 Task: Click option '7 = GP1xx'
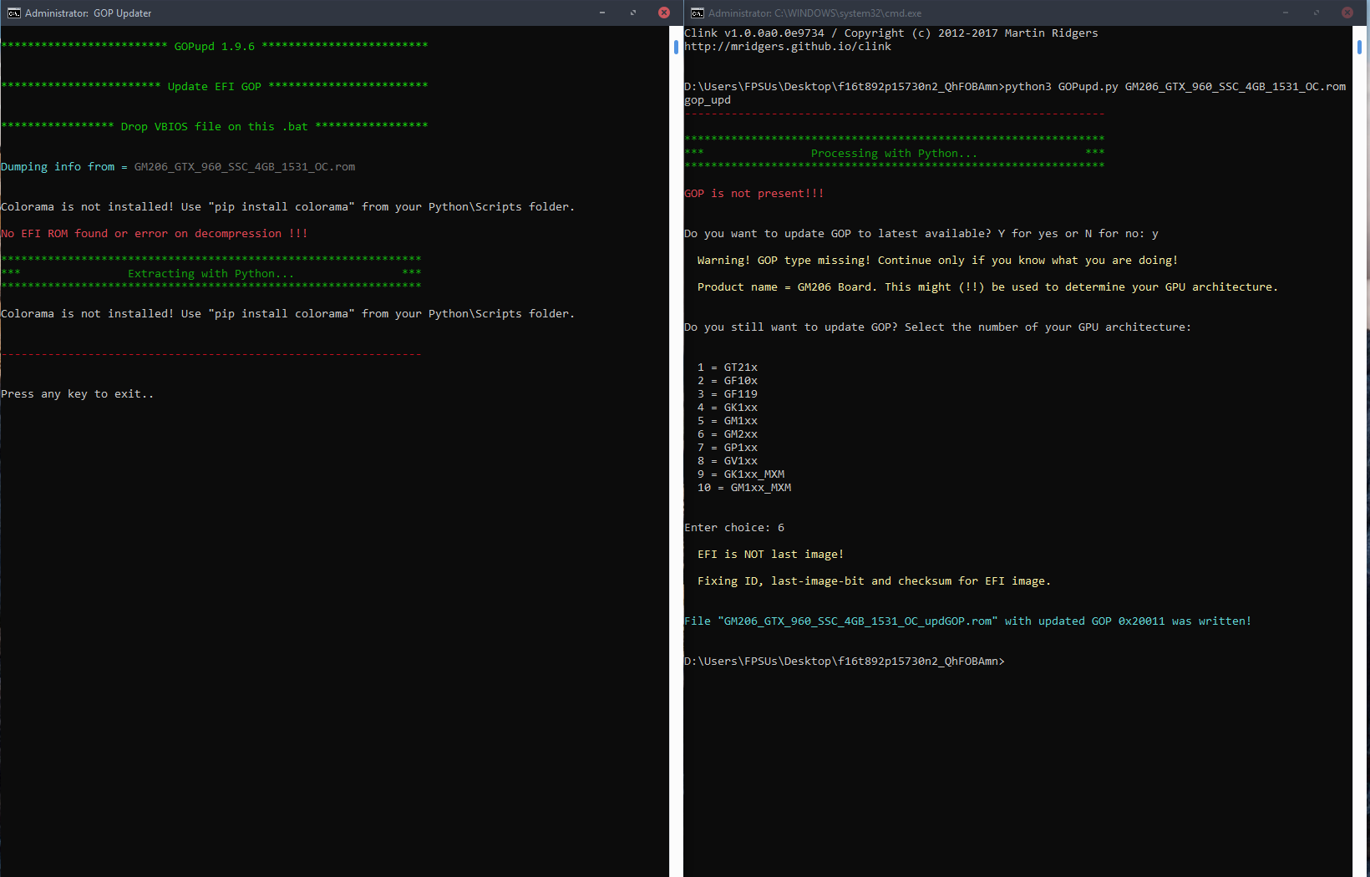(728, 448)
